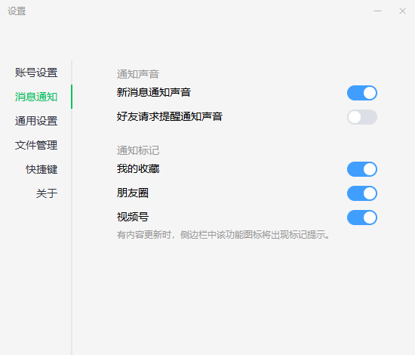415x355 pixels.
Task: Open the 快捷键 settings page
Action: (x=41, y=169)
